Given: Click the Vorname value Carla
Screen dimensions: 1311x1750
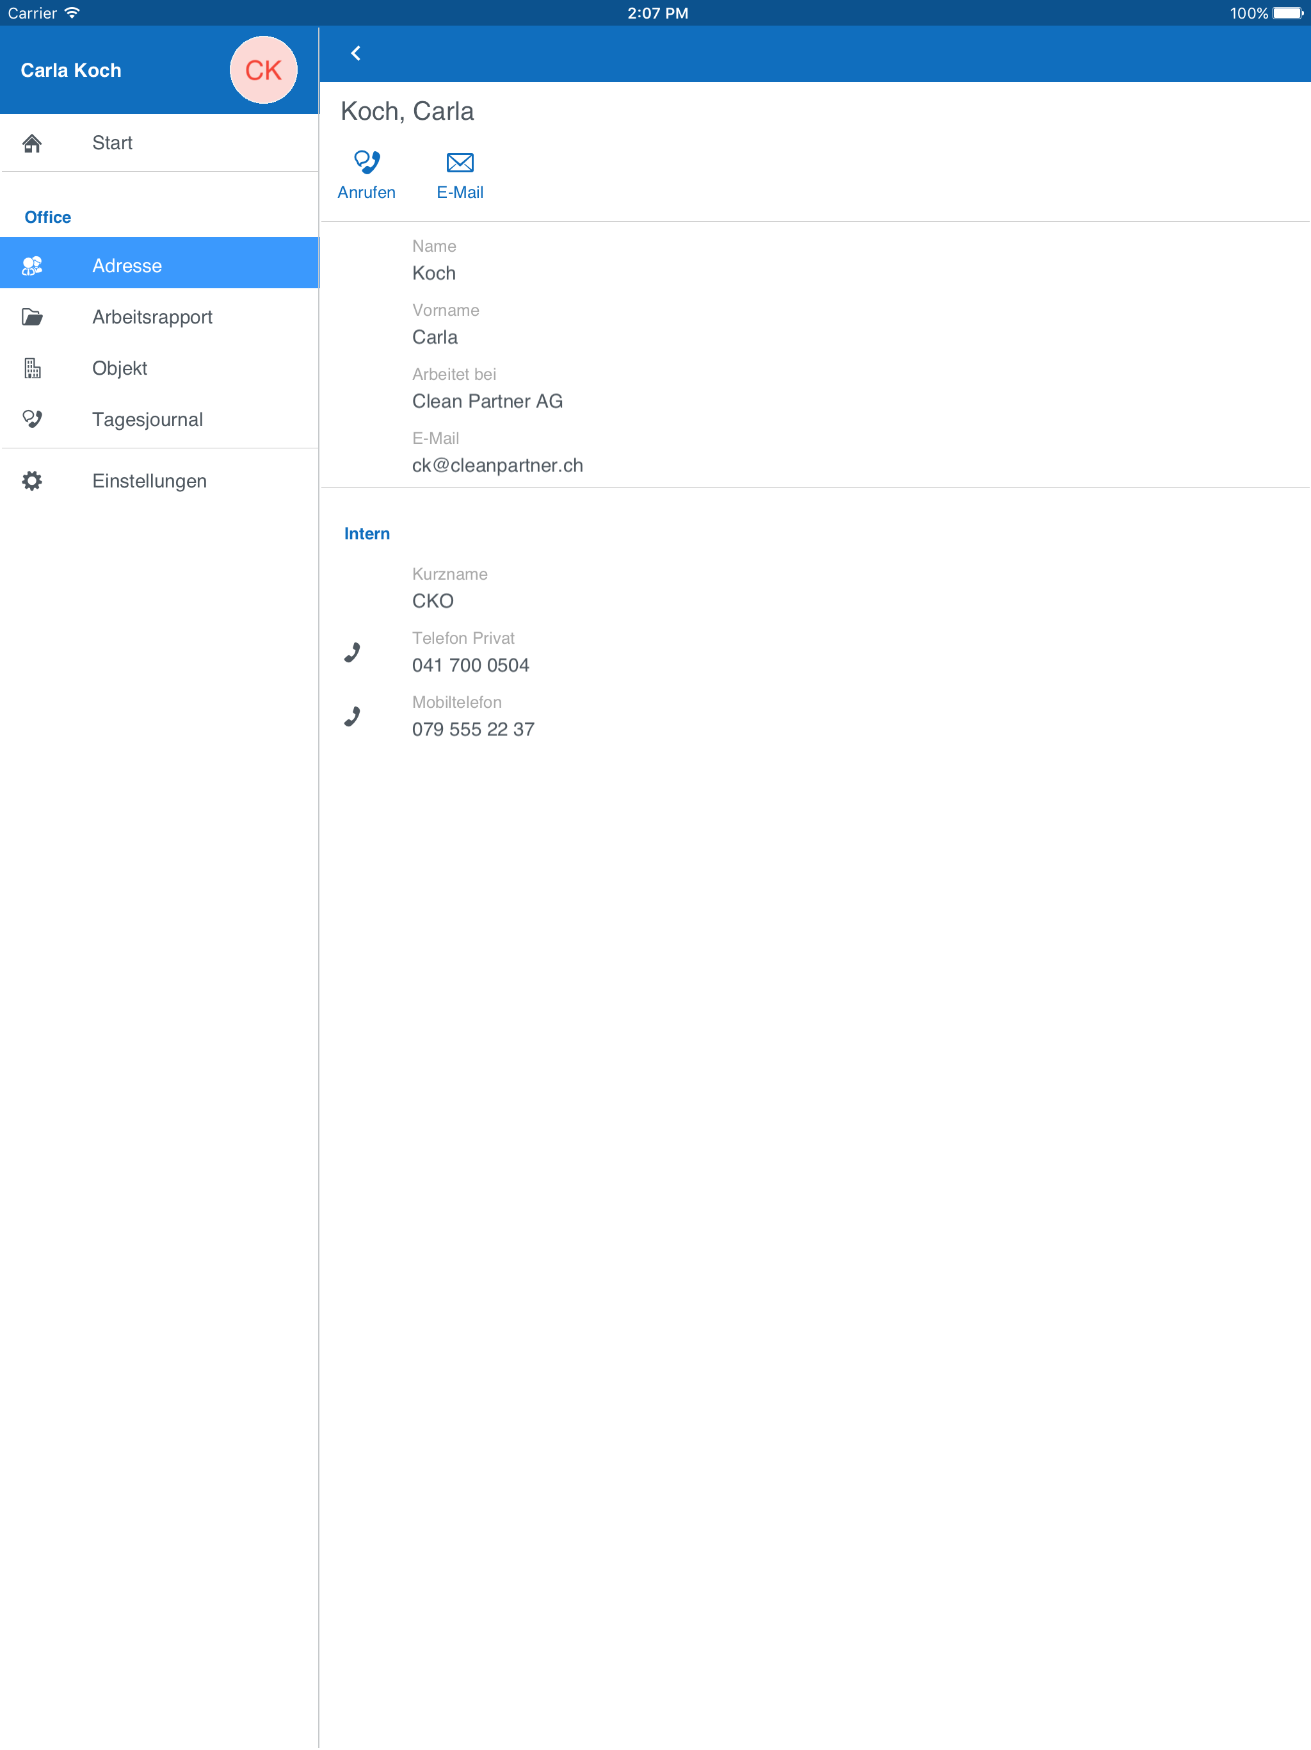Looking at the screenshot, I should click(x=435, y=337).
